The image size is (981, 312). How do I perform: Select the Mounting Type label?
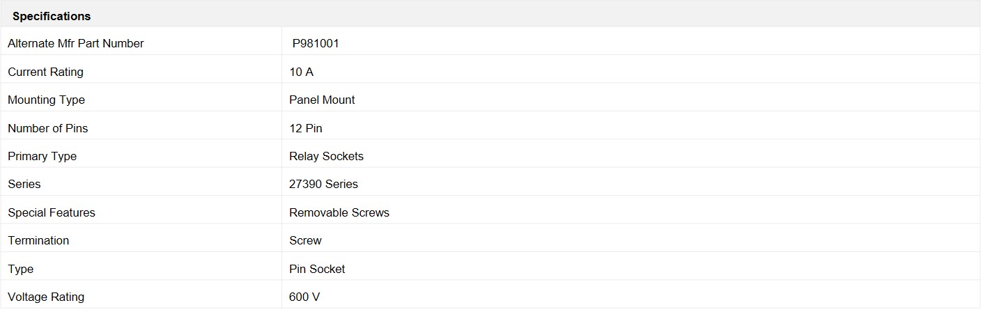coord(46,100)
